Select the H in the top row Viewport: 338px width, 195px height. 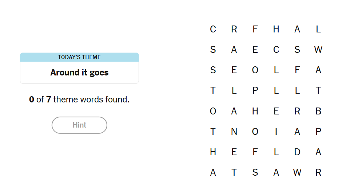click(x=276, y=30)
